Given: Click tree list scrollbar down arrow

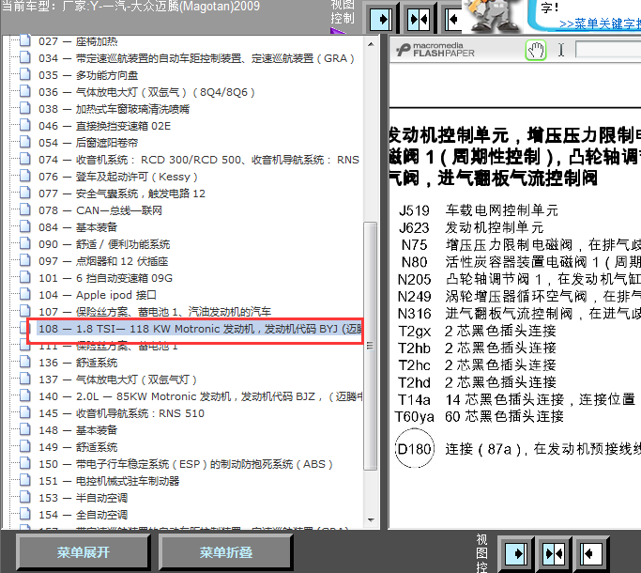Looking at the screenshot, I should click(371, 520).
